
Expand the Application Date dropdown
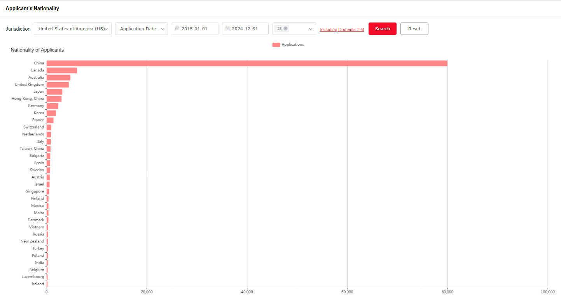(142, 29)
